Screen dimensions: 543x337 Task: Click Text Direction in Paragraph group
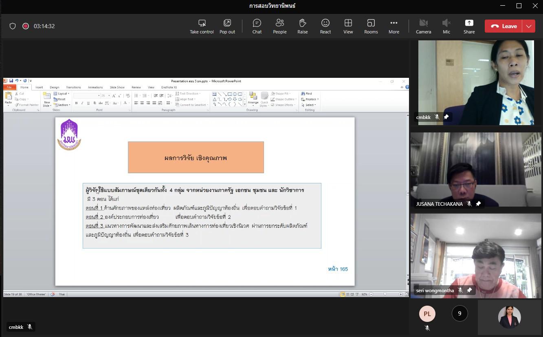coord(188,94)
